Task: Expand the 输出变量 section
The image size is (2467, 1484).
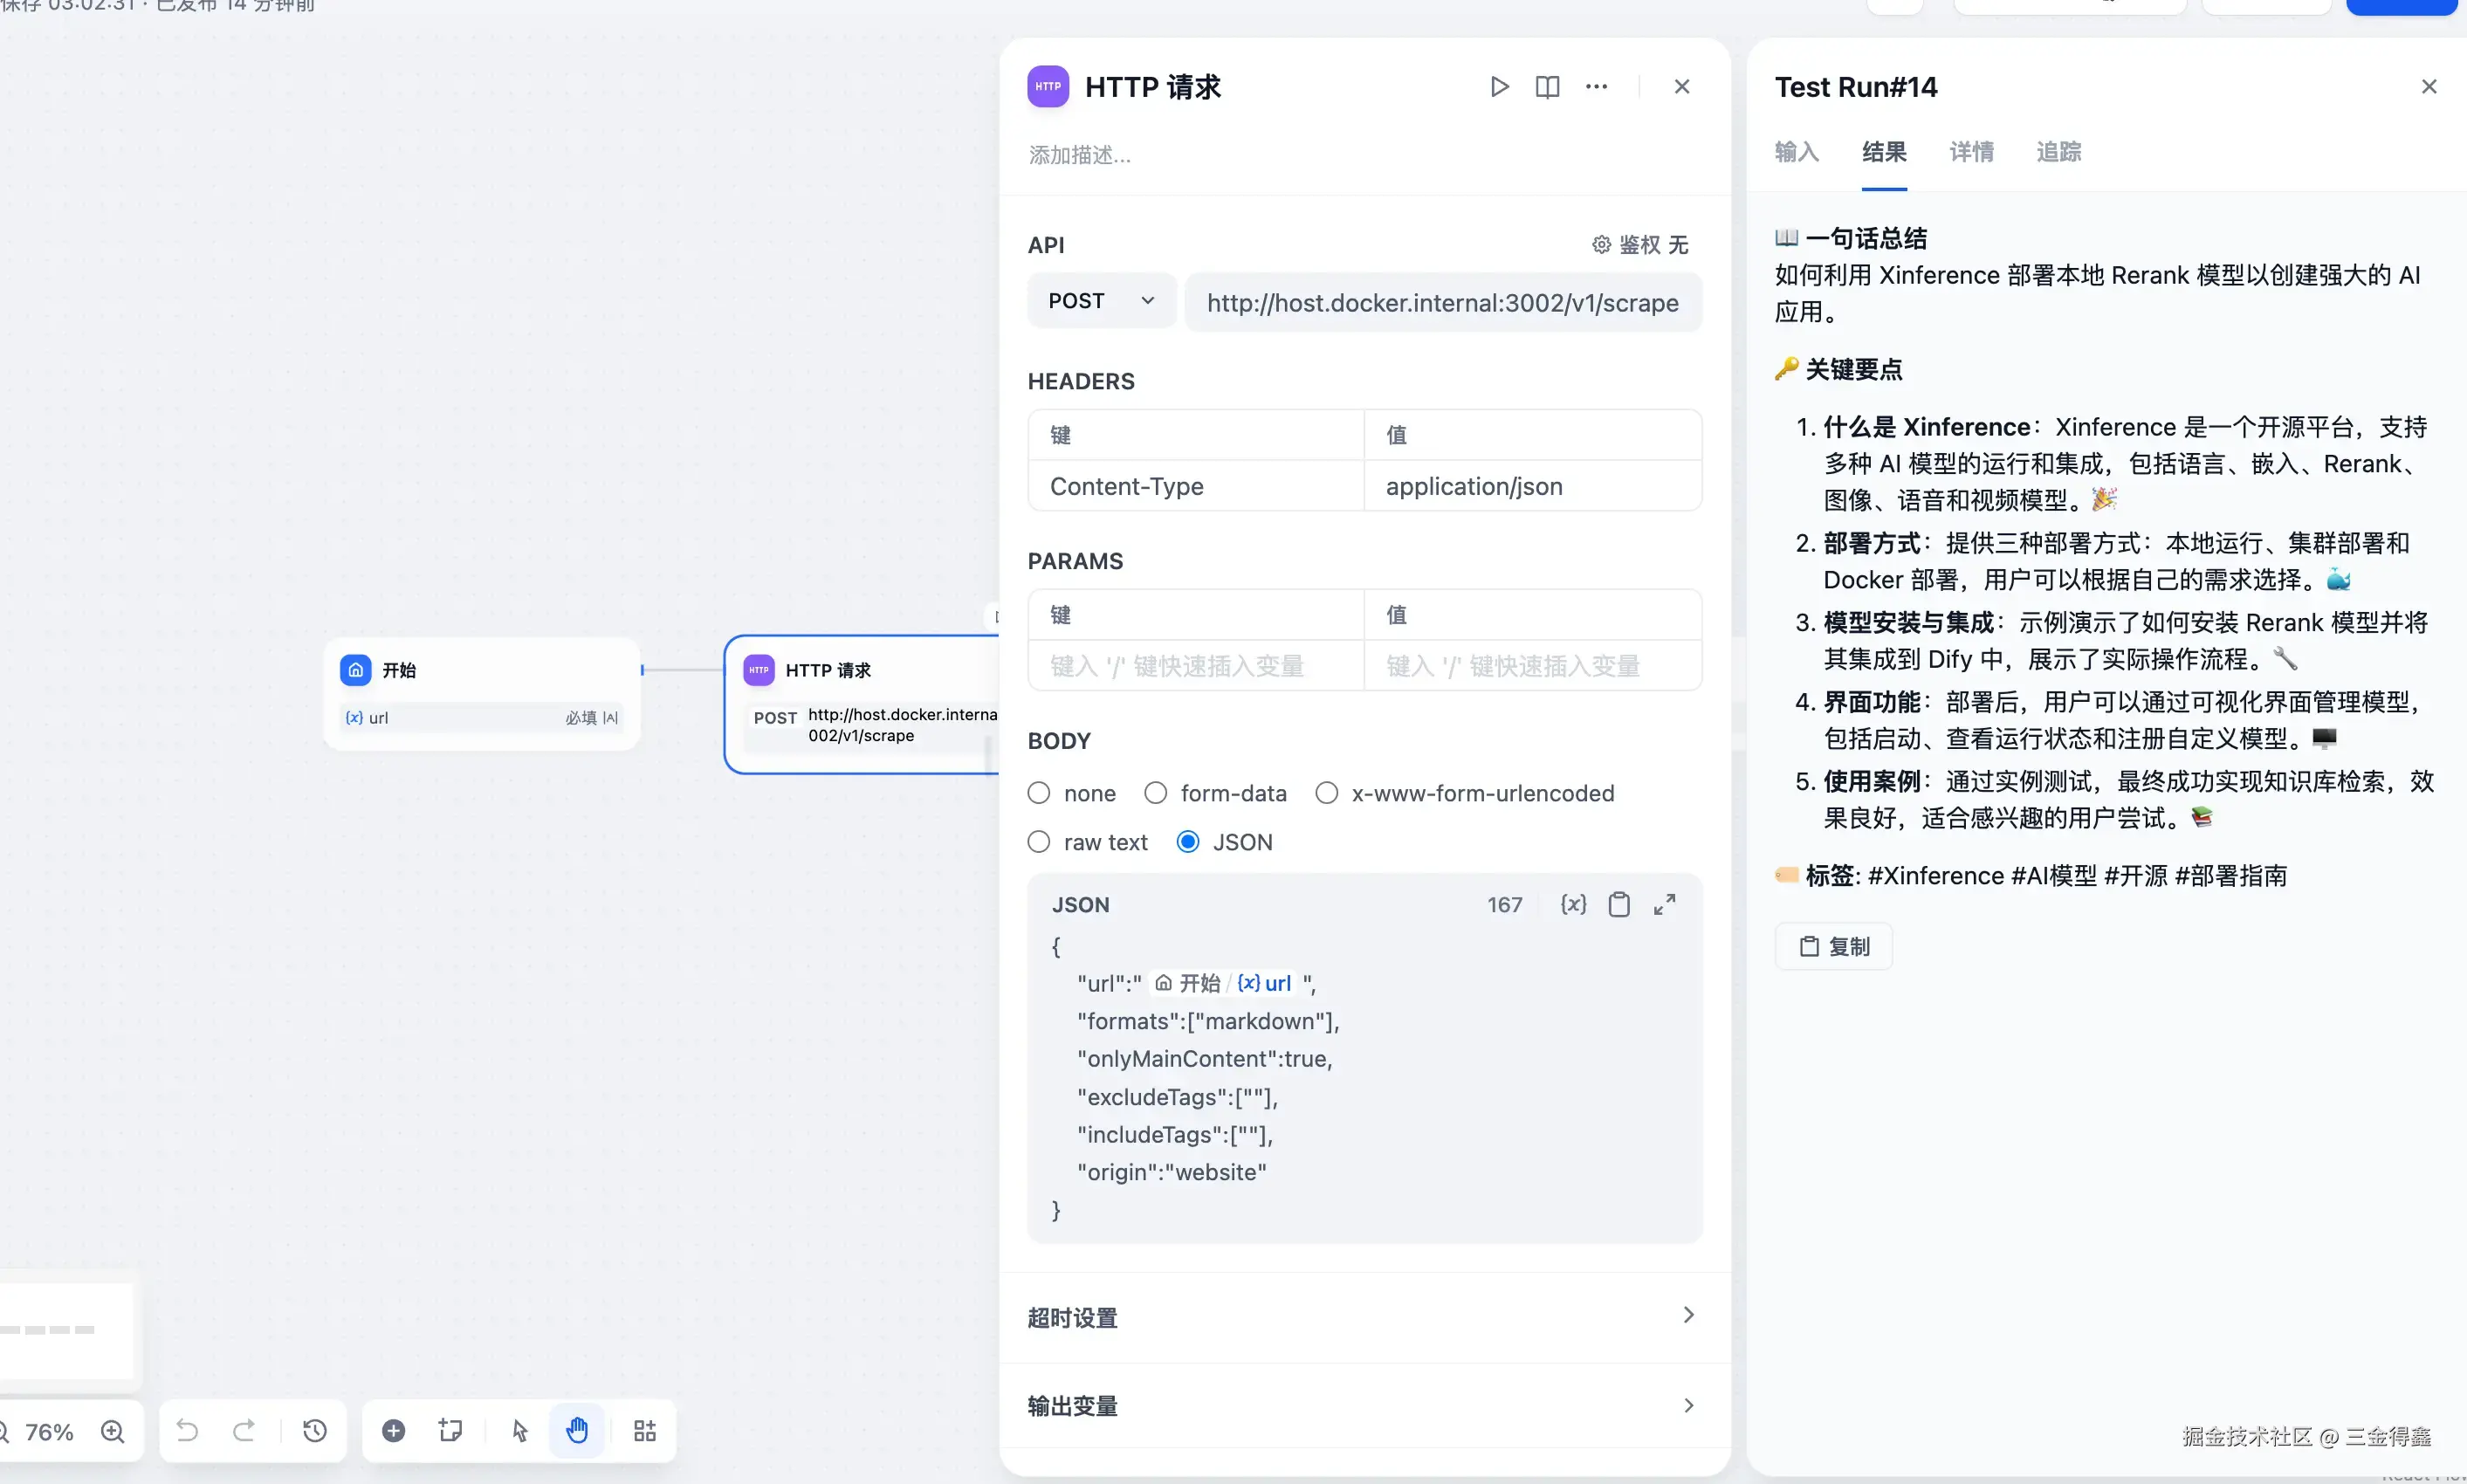Action: pos(1364,1405)
